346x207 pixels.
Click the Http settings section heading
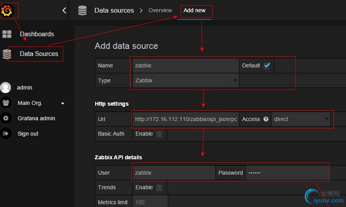pyautogui.click(x=112, y=104)
